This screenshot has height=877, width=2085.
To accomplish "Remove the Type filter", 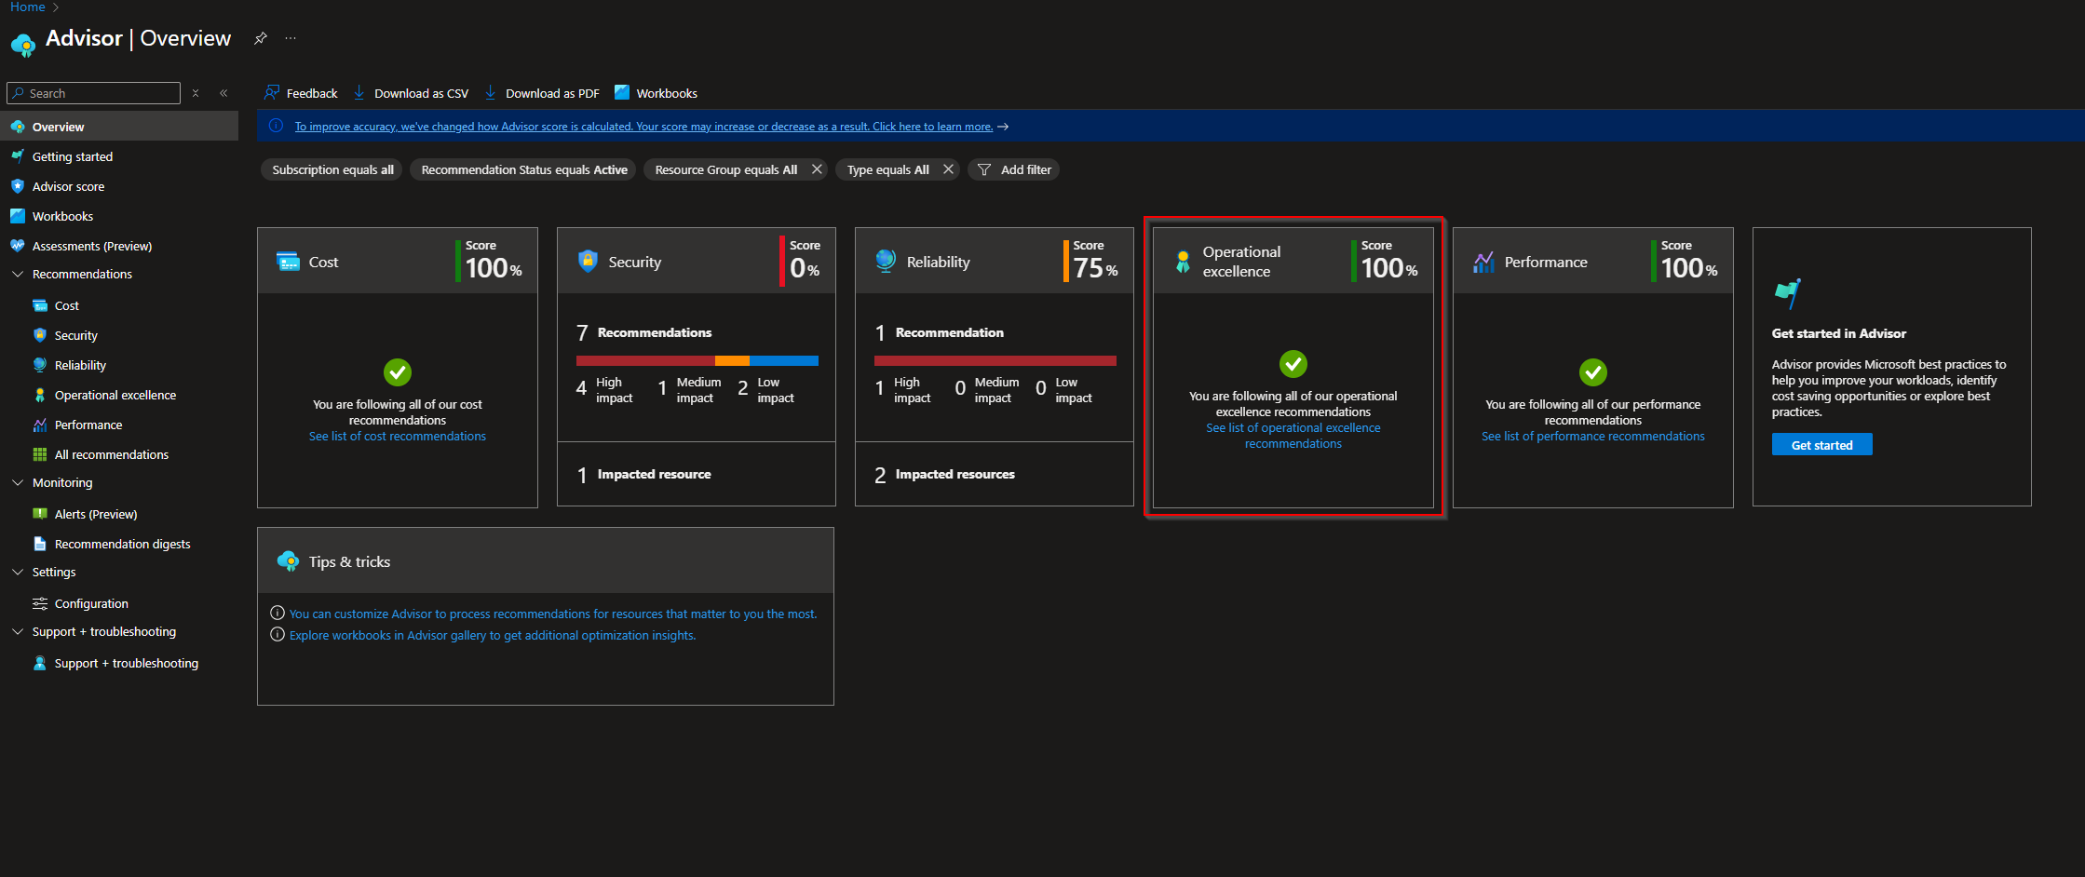I will (x=948, y=169).
